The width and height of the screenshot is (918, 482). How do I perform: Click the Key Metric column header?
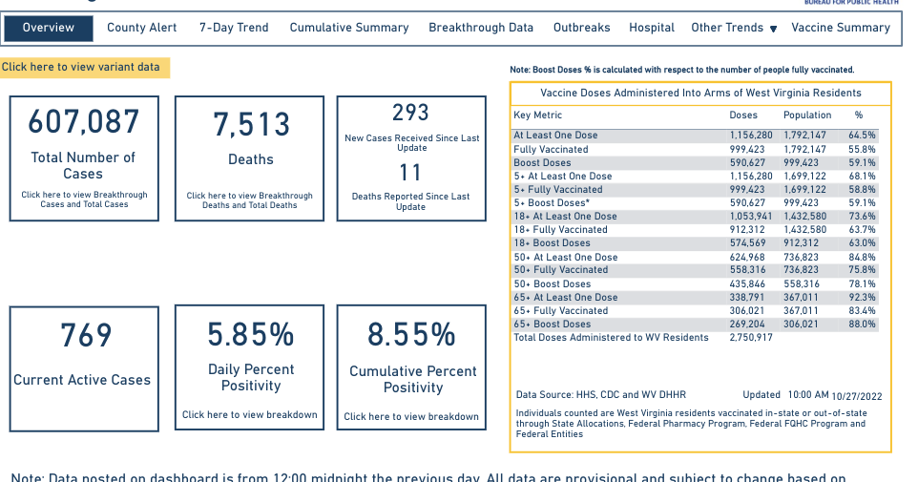pos(538,115)
